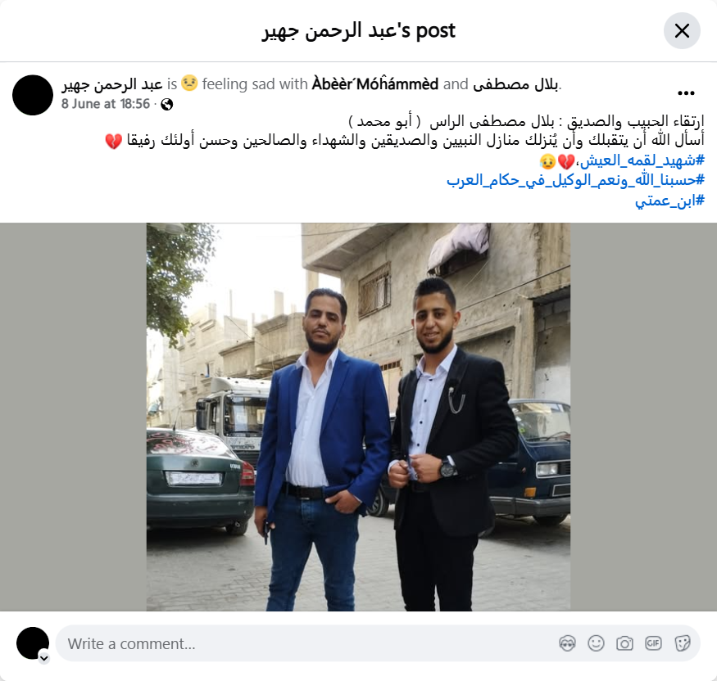Open hashtag #شهيد_لقمه_العيش
The image size is (717, 681).
[x=642, y=160]
